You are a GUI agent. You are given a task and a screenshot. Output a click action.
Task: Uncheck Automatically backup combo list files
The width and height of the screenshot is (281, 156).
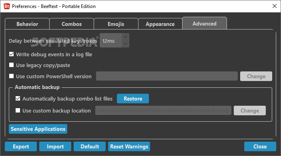tap(18, 99)
